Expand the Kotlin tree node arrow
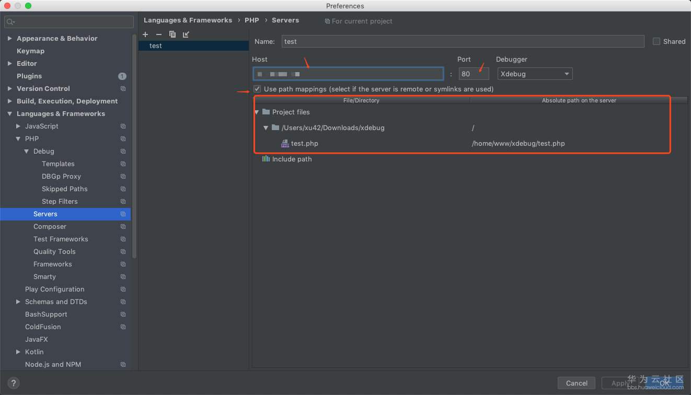 click(x=18, y=352)
